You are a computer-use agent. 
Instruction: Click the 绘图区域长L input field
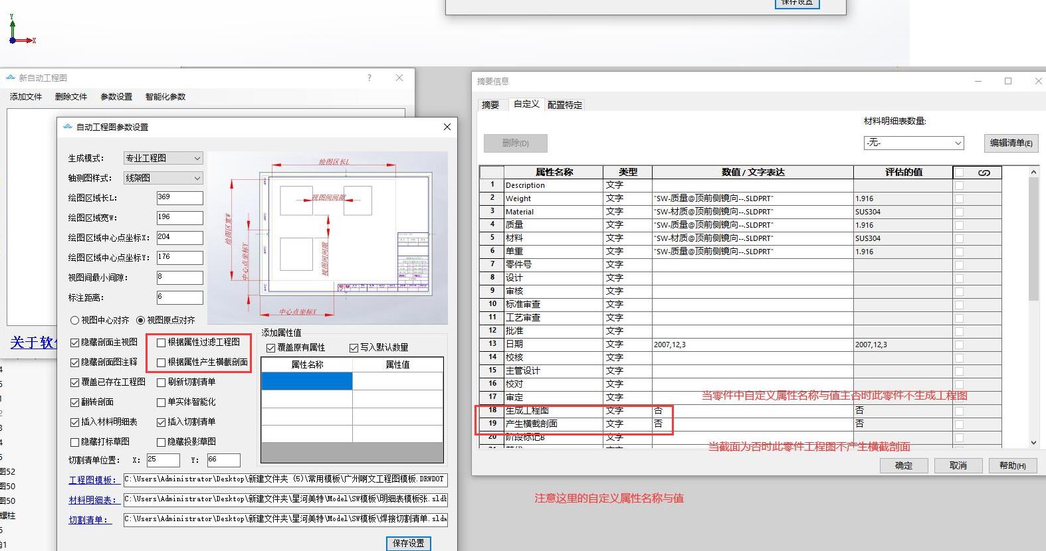click(x=179, y=198)
